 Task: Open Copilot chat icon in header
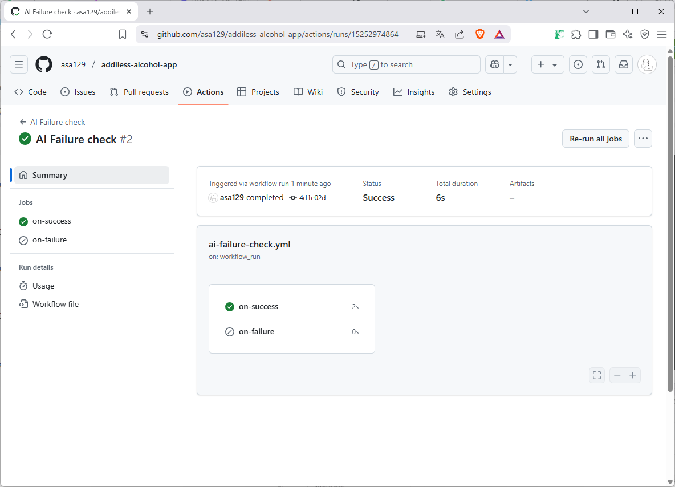coord(495,64)
